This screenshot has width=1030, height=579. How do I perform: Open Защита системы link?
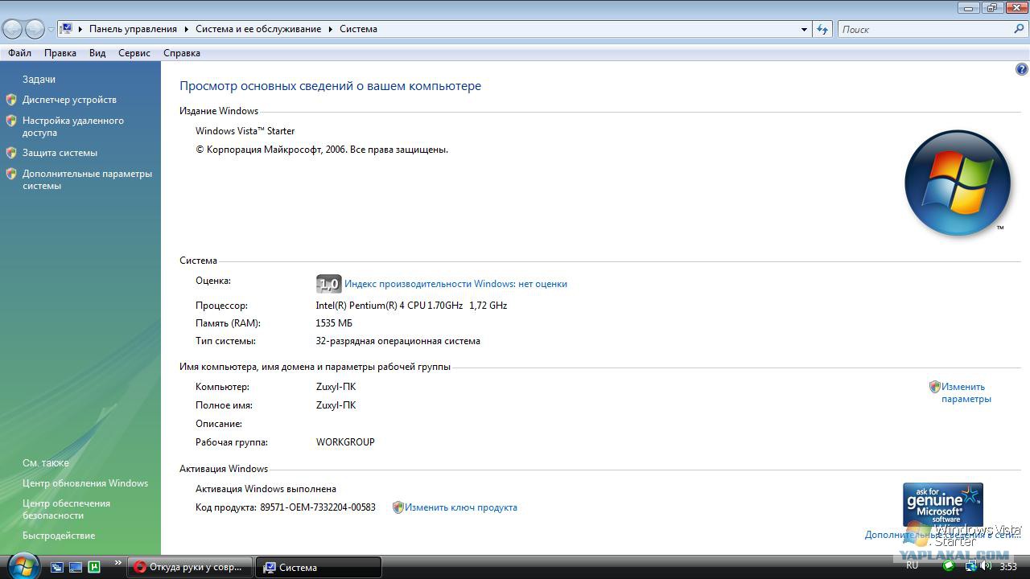60,153
